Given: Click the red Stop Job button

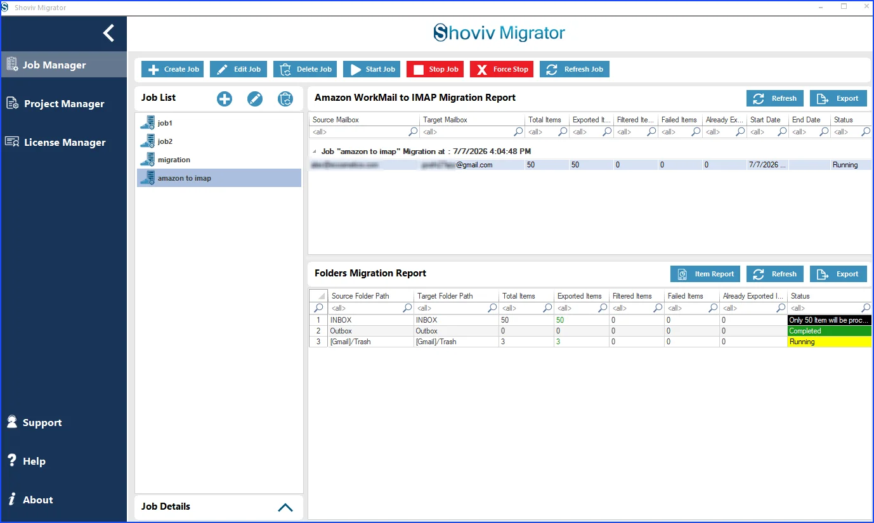Looking at the screenshot, I should click(435, 69).
